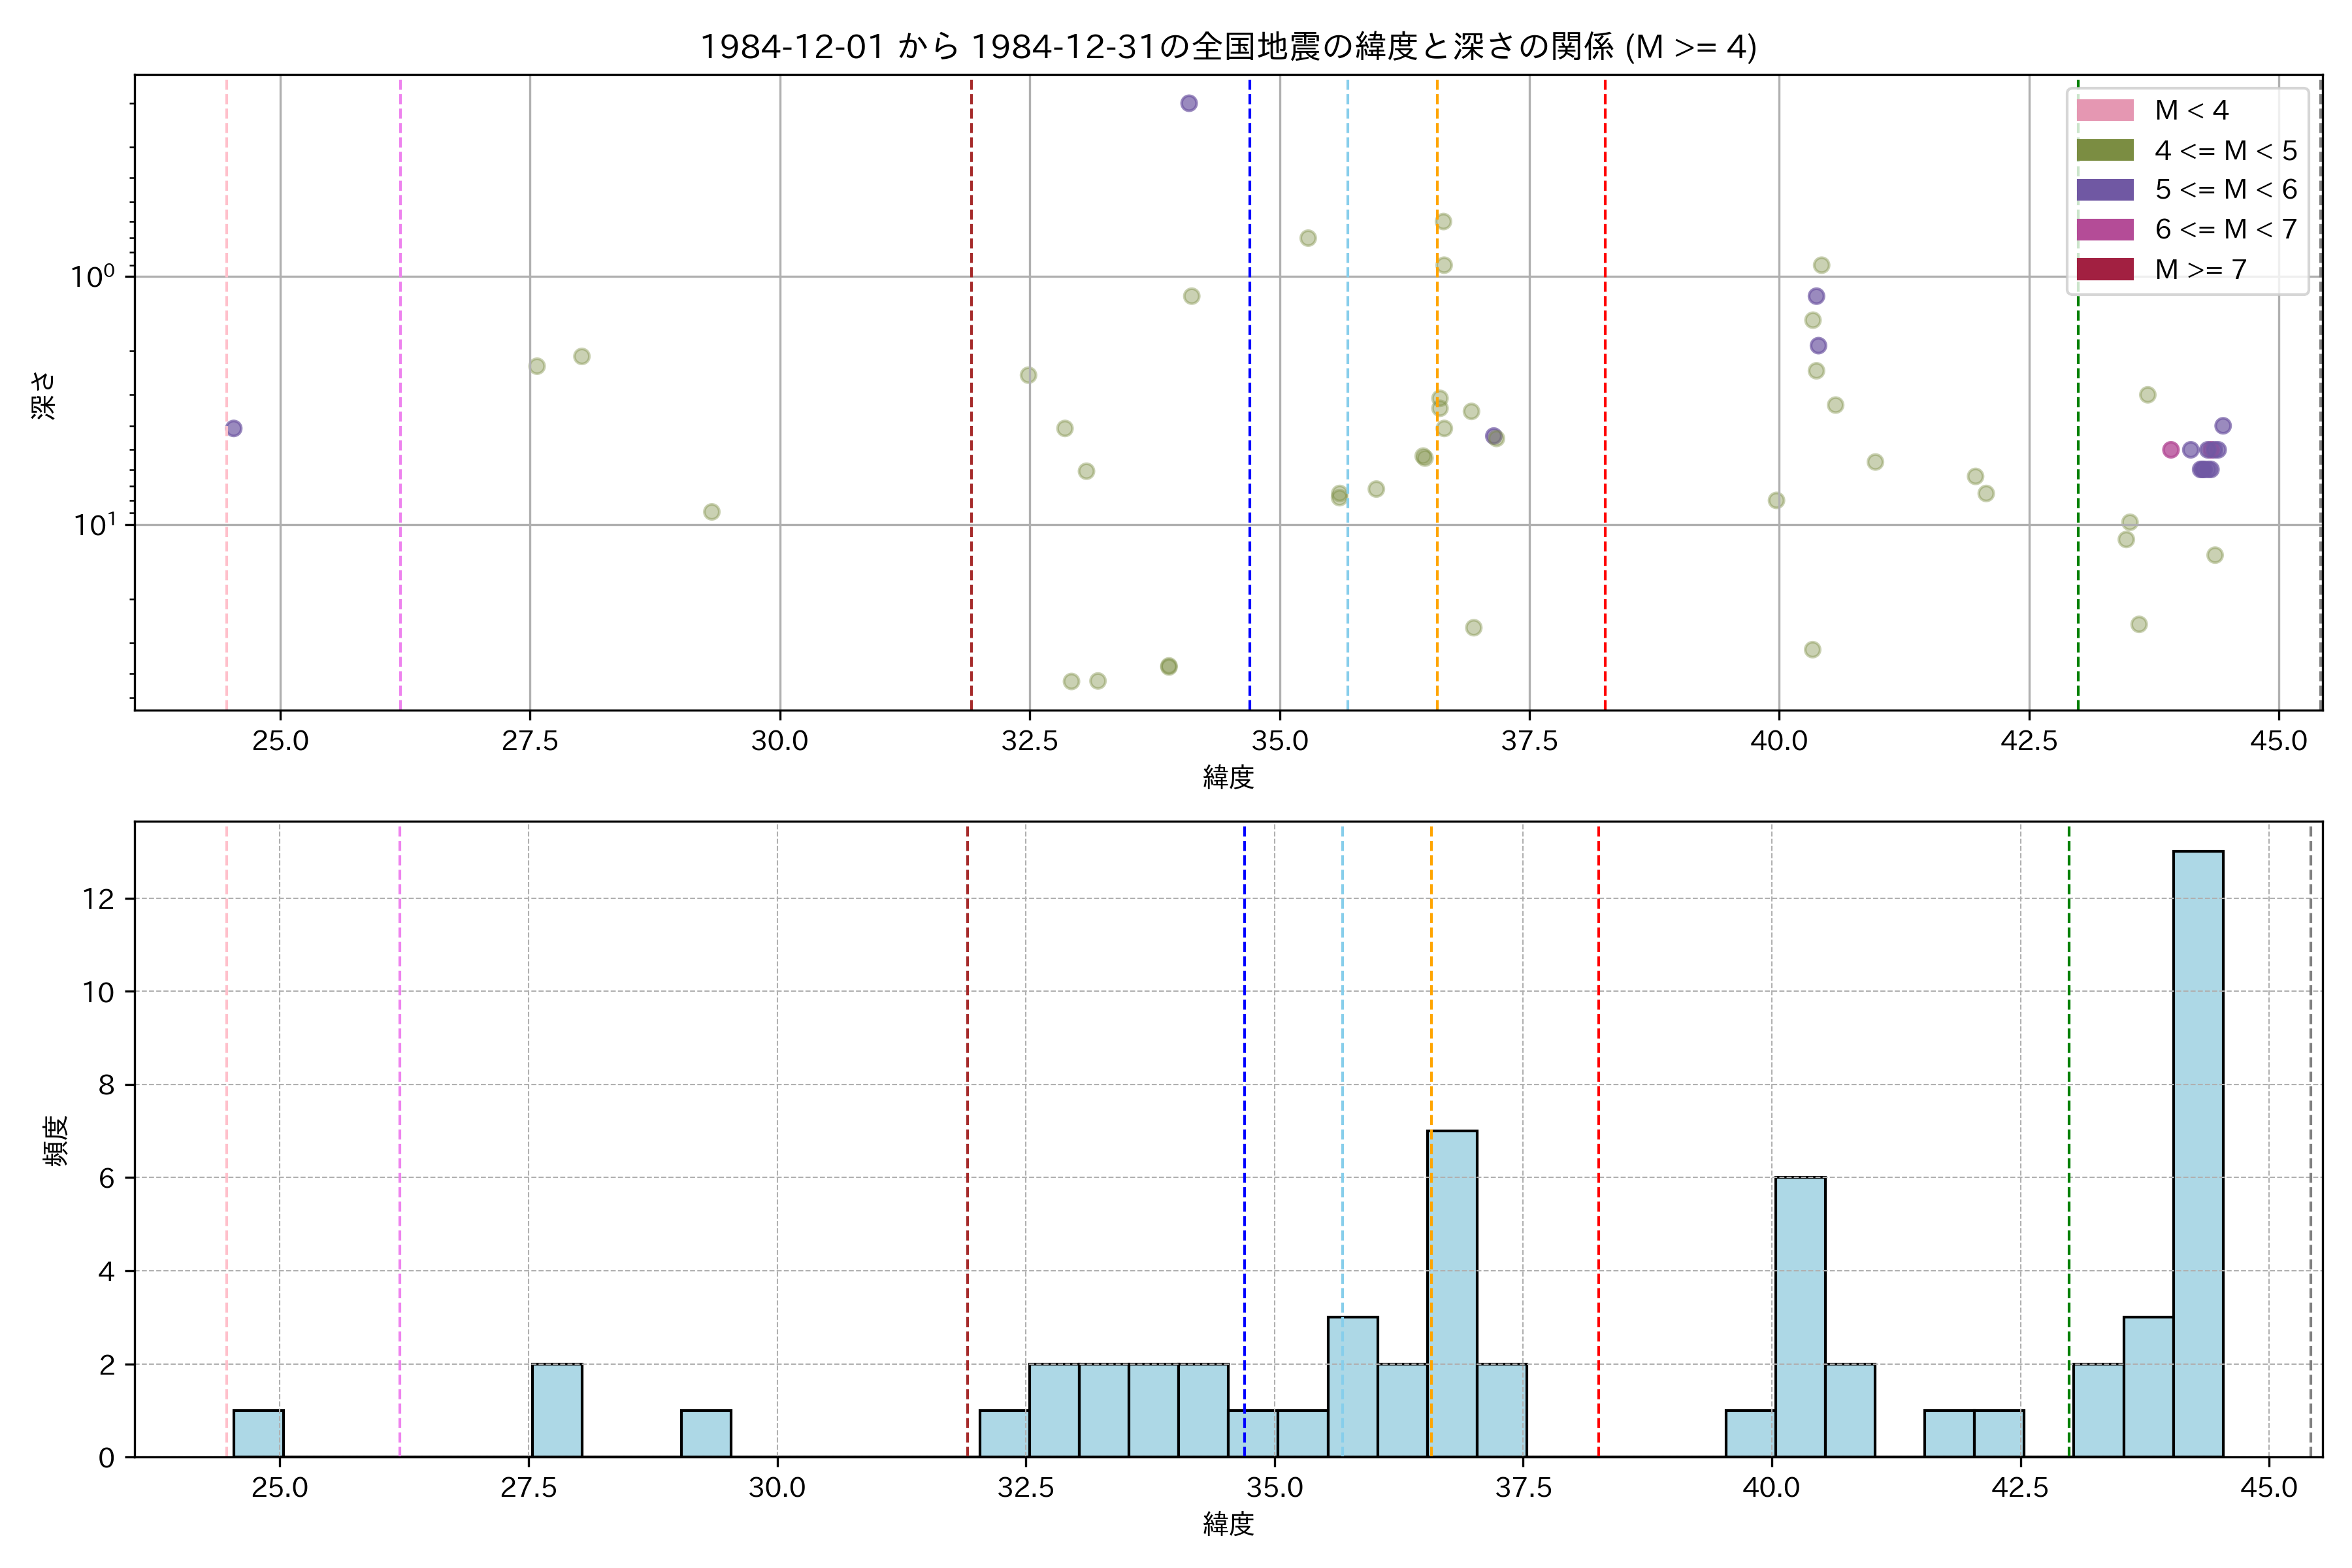Screen dimensions: 2352x1568
Task: Click the pink M < 4 legend swatch
Action: point(2105,110)
